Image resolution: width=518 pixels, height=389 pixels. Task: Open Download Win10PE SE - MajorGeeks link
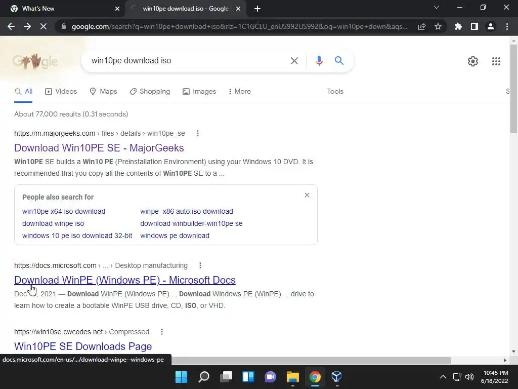(99, 148)
